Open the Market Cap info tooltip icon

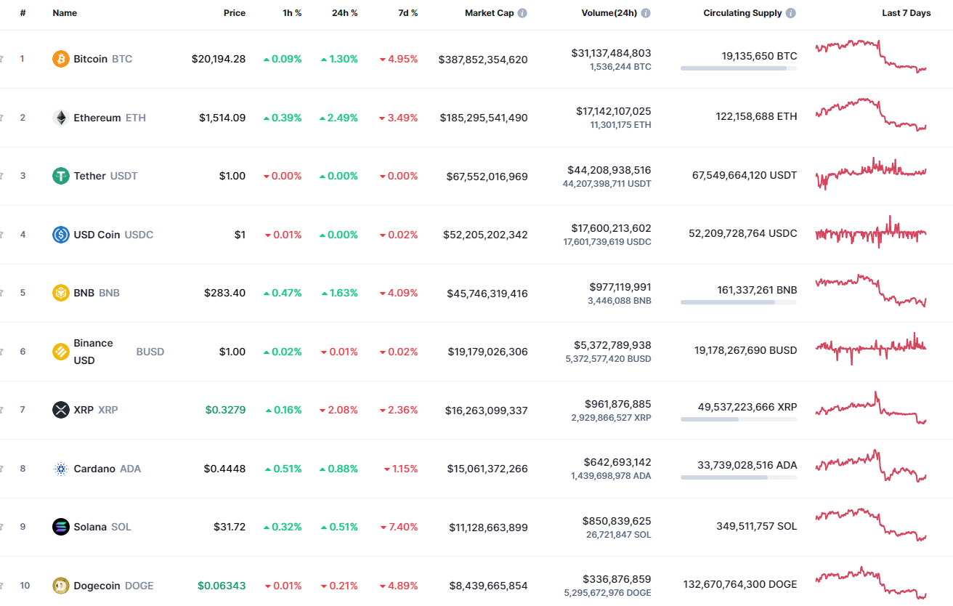pyautogui.click(x=522, y=12)
